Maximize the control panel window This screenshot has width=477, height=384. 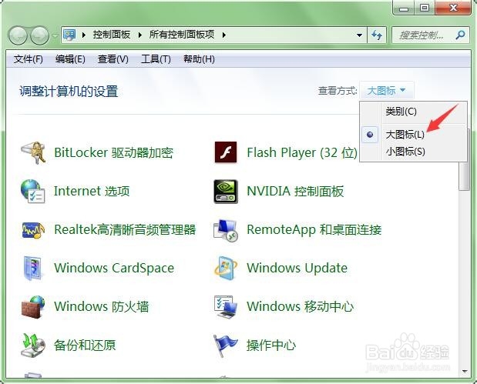pyautogui.click(x=425, y=8)
